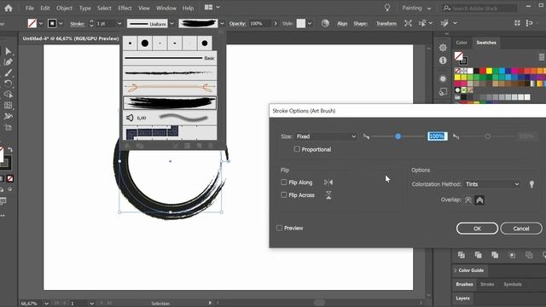Open Swatches panel menu icon
The image size is (546, 307).
coord(542,57)
